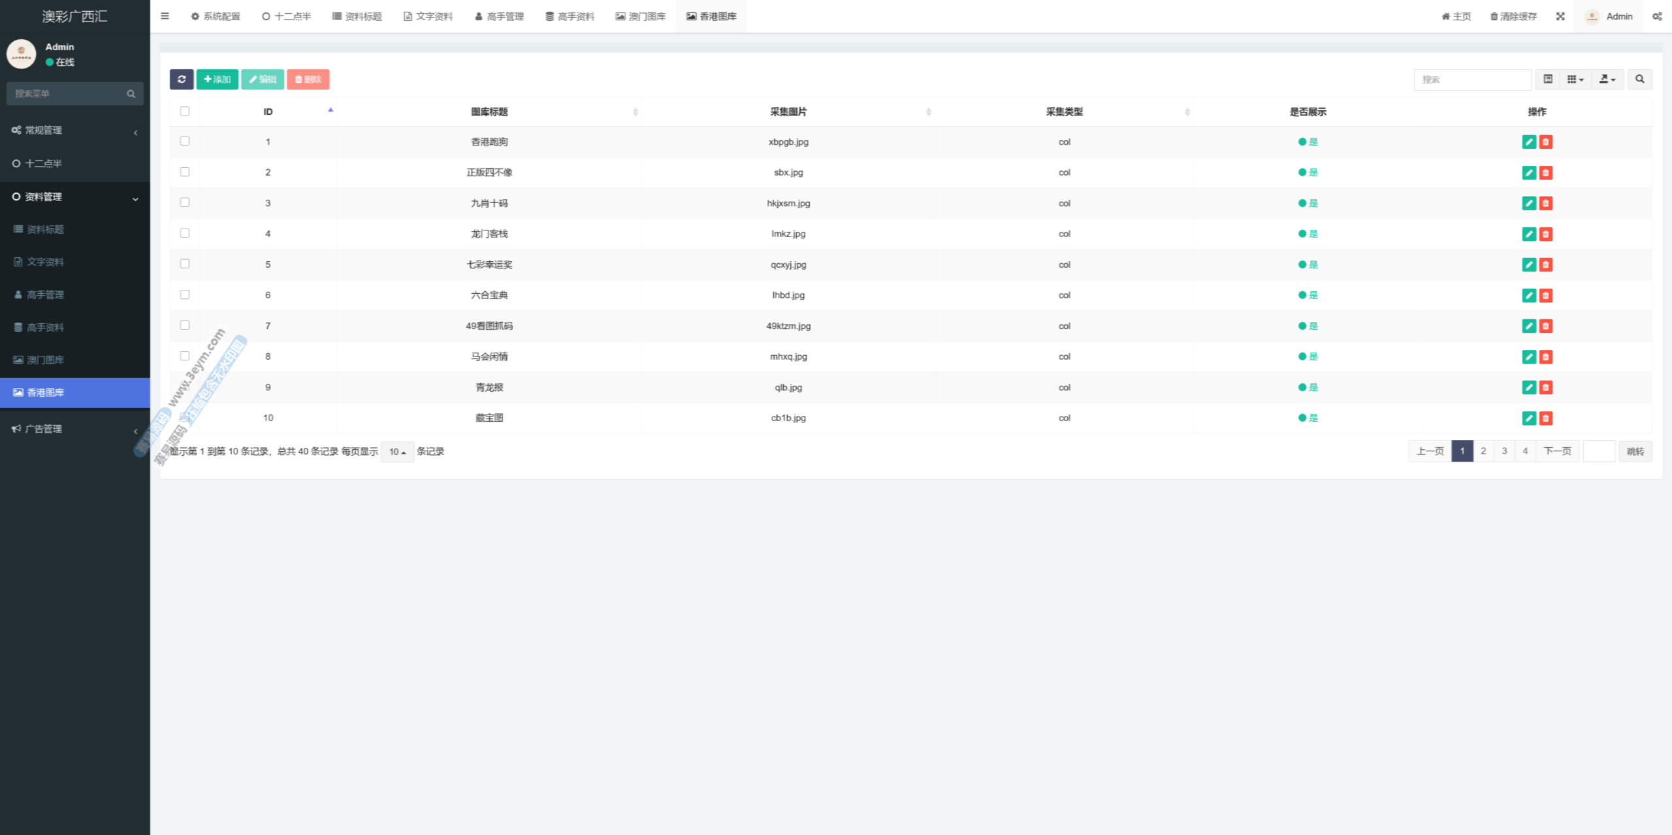Select the checkbox for 七彩幸运奖 row

[185, 264]
